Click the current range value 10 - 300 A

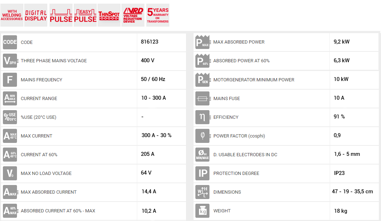point(153,98)
